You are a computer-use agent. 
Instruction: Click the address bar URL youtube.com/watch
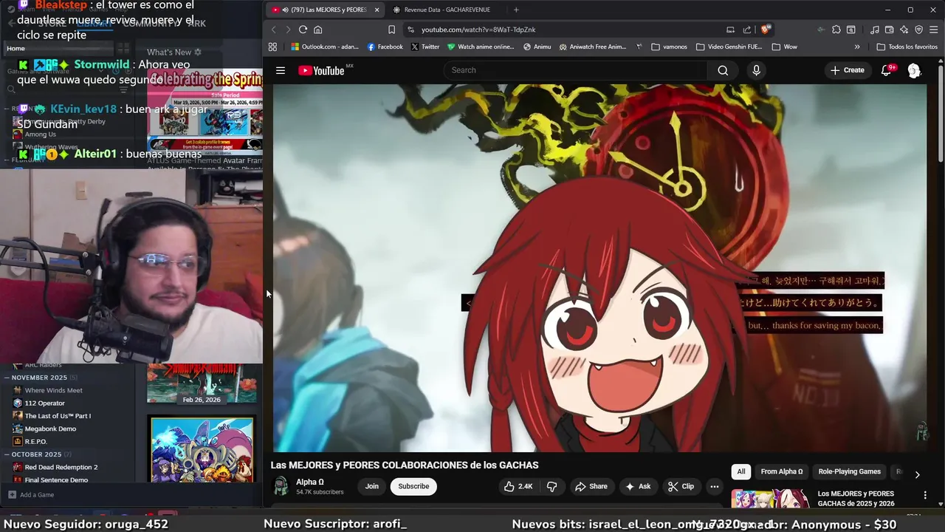[478, 30]
